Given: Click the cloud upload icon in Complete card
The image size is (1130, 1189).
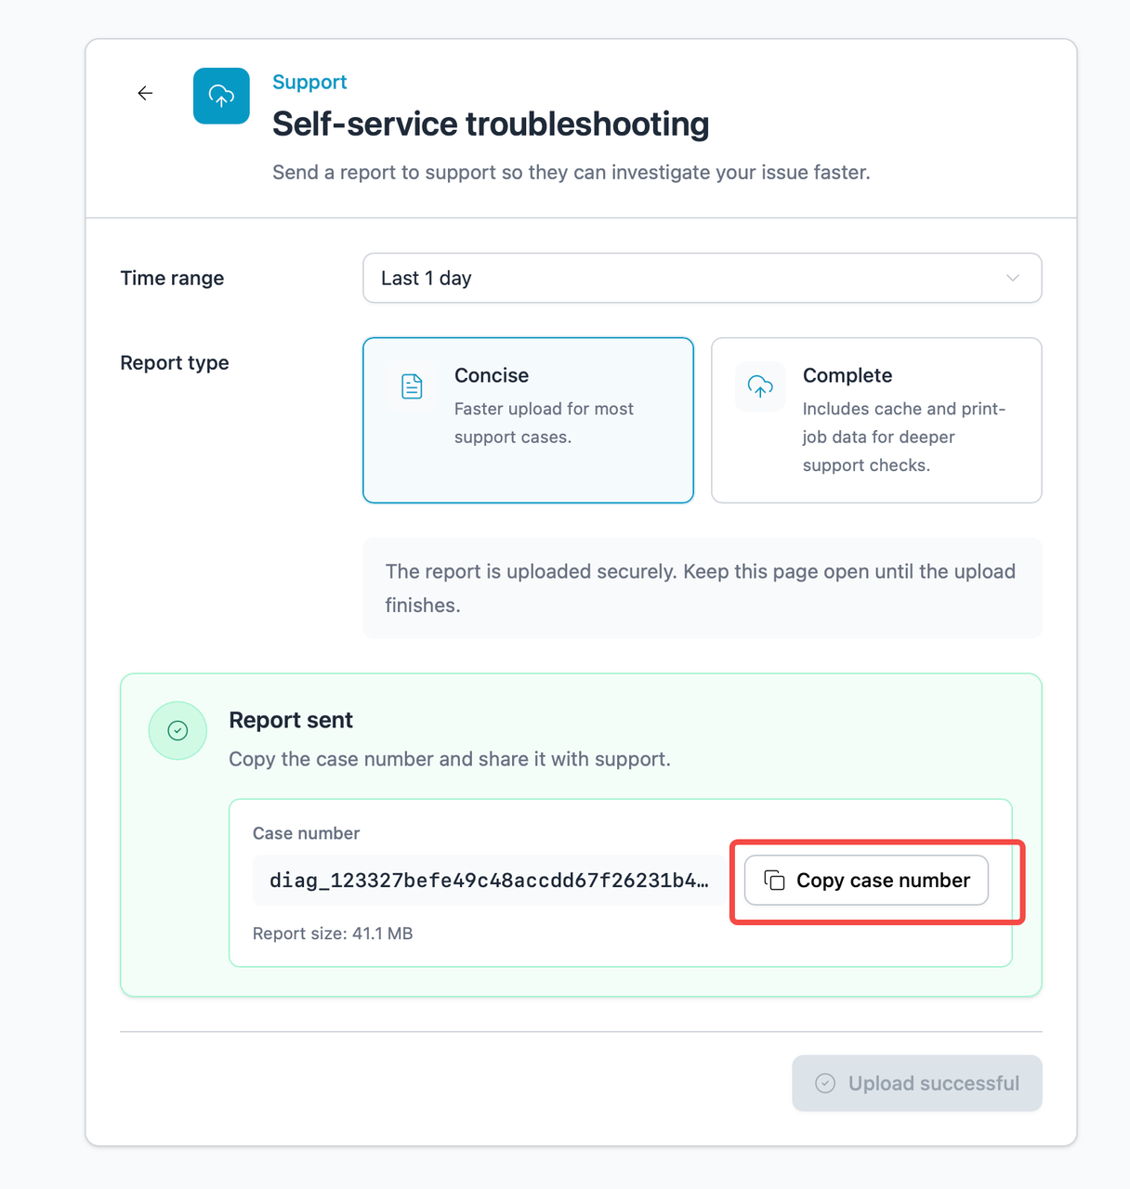Looking at the screenshot, I should coord(760,385).
